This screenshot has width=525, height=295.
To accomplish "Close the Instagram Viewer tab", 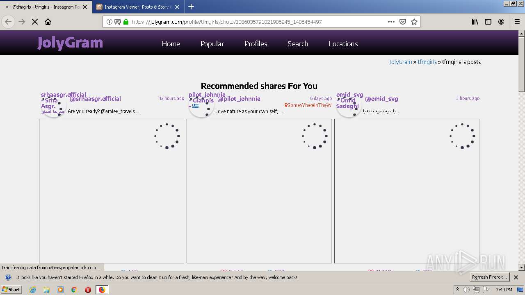I will (177, 7).
